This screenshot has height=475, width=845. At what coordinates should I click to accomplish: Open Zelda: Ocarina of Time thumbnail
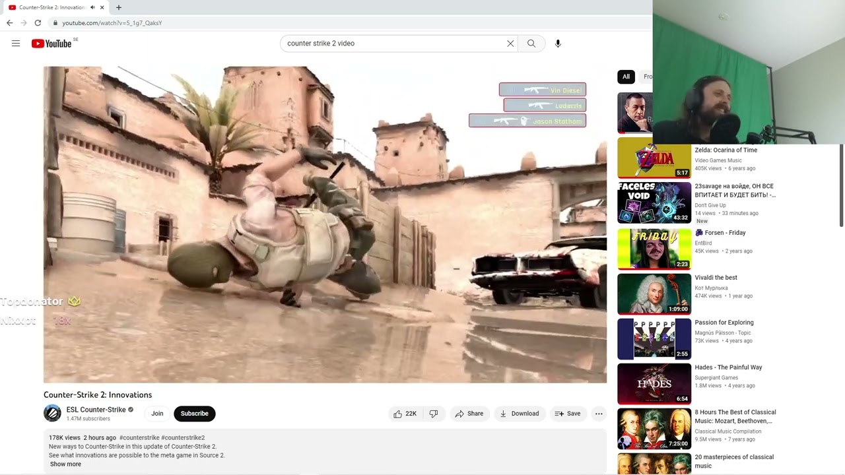pyautogui.click(x=654, y=158)
